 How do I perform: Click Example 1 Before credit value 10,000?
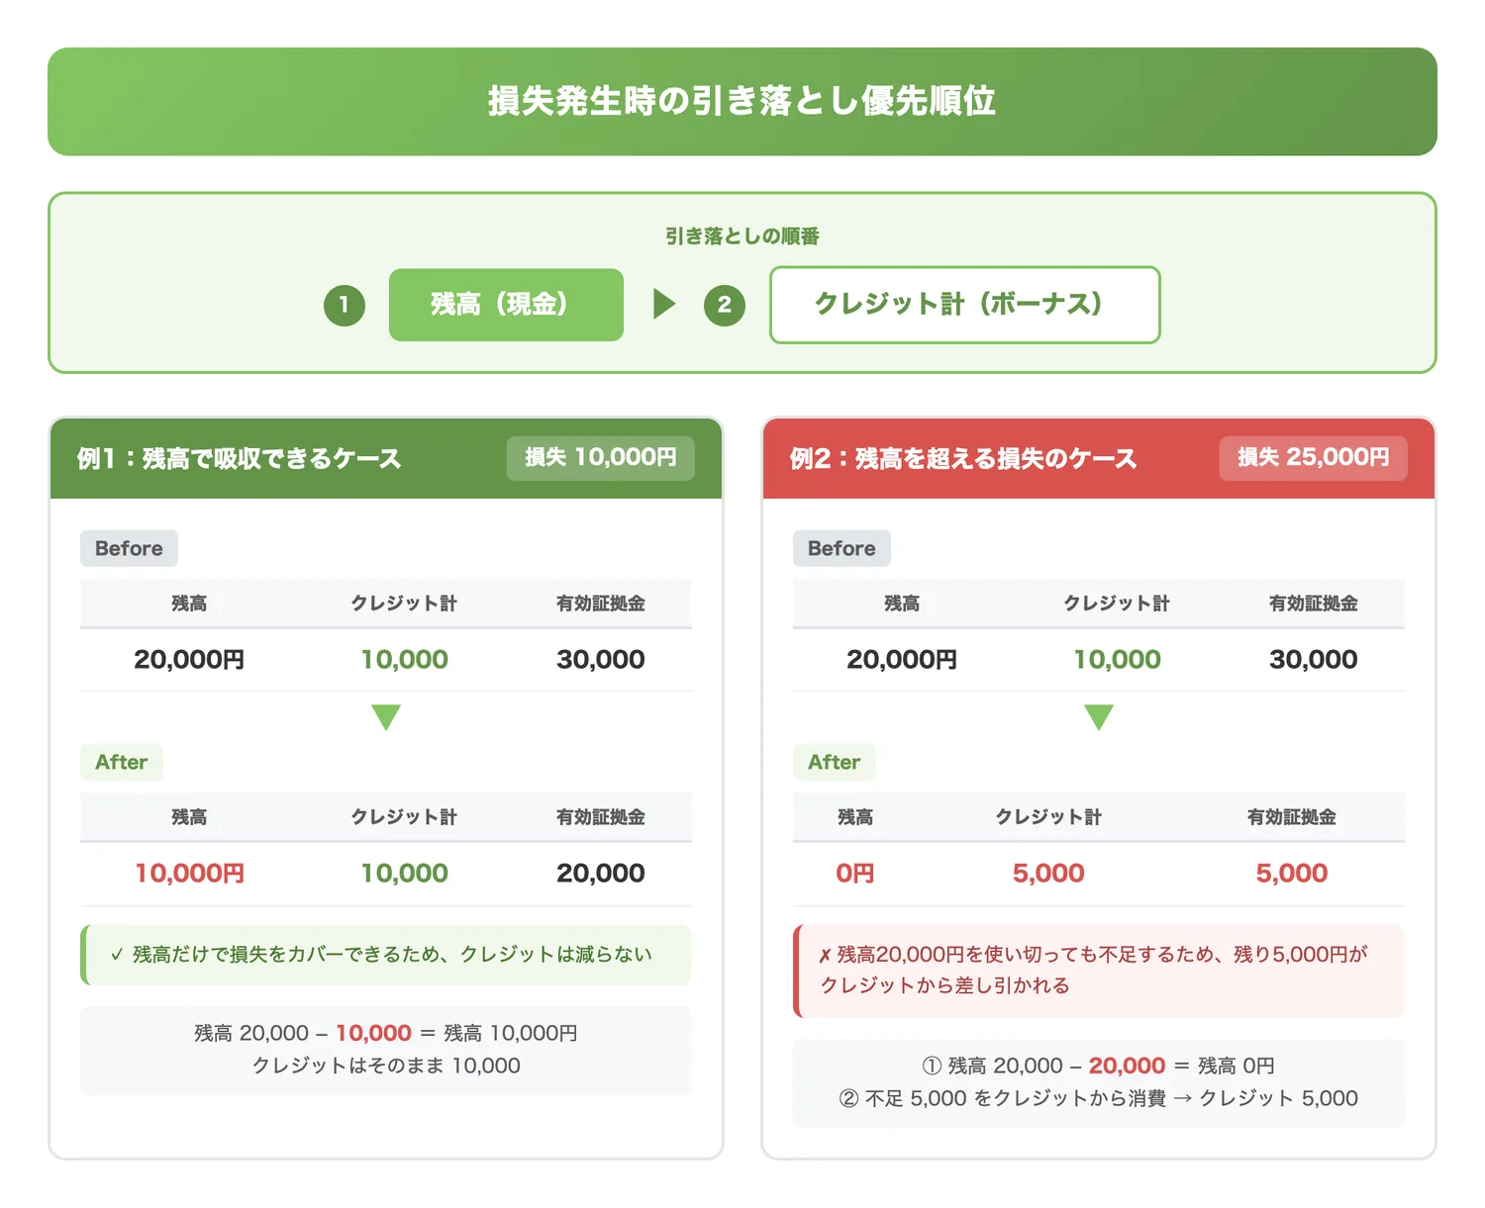(404, 660)
